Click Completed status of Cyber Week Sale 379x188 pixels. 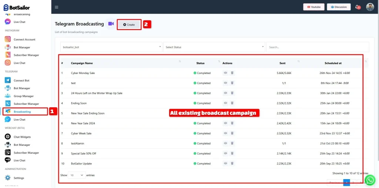tap(202, 133)
